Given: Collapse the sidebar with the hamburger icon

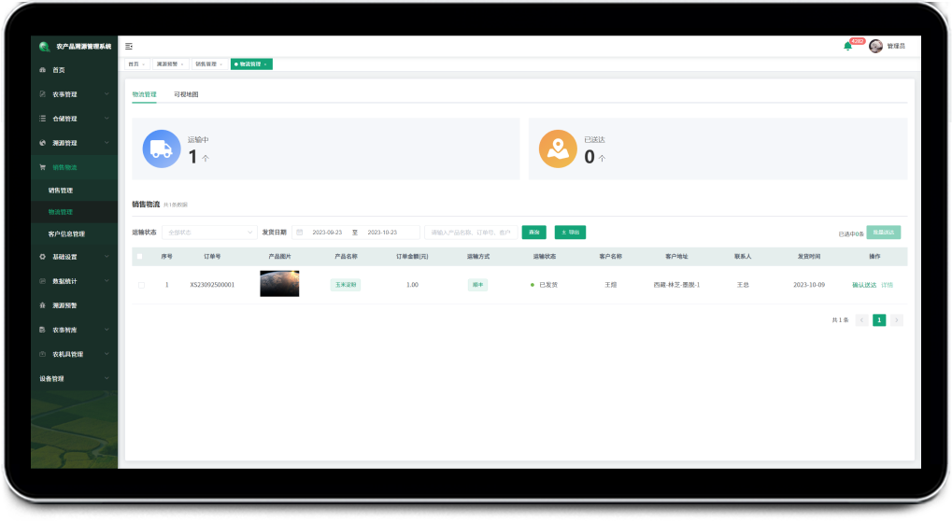Looking at the screenshot, I should [x=129, y=46].
